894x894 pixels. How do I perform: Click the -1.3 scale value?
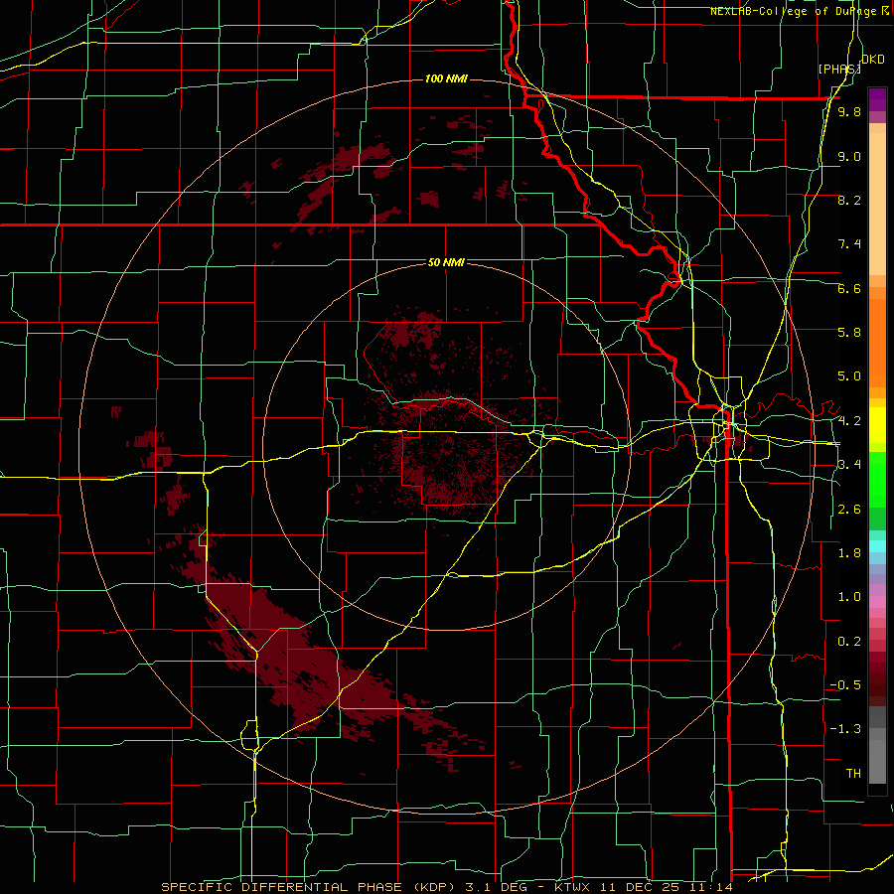click(845, 729)
